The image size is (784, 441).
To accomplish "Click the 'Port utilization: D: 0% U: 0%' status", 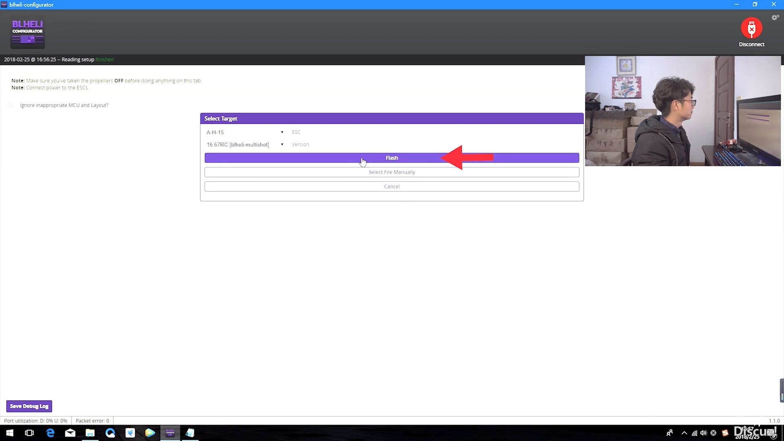I will (x=36, y=421).
